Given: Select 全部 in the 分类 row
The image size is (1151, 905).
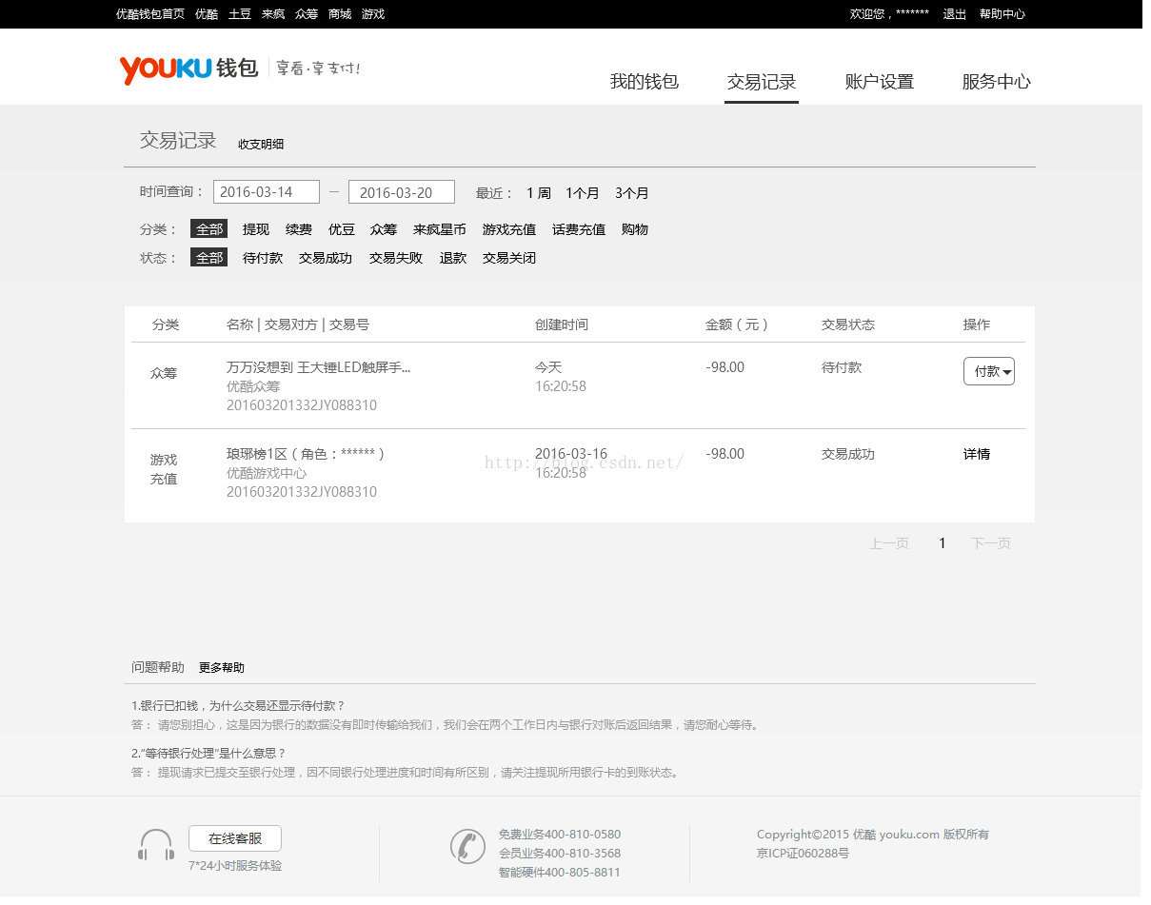Looking at the screenshot, I should pyautogui.click(x=209, y=229).
